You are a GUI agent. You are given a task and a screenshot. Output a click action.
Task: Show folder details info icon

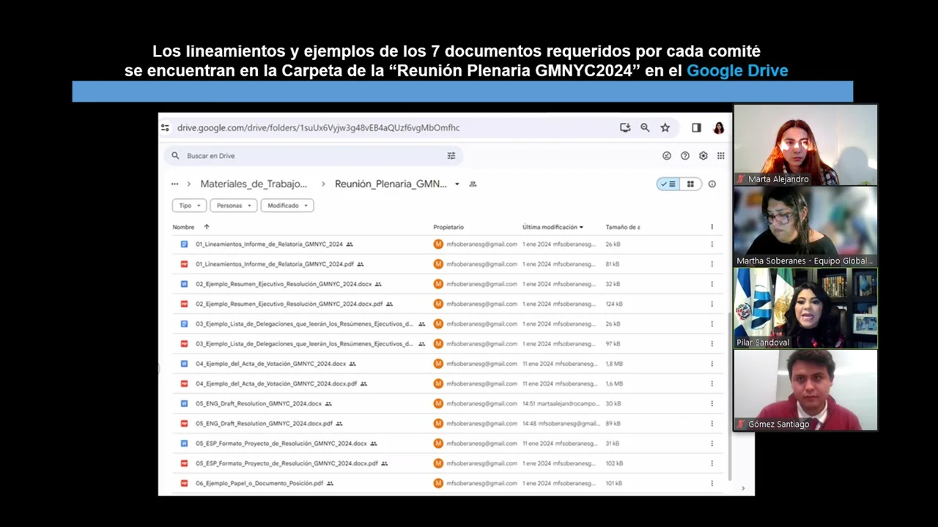coord(712,184)
